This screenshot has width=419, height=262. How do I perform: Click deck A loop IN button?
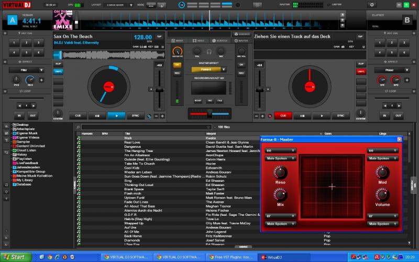[x=19, y=116]
